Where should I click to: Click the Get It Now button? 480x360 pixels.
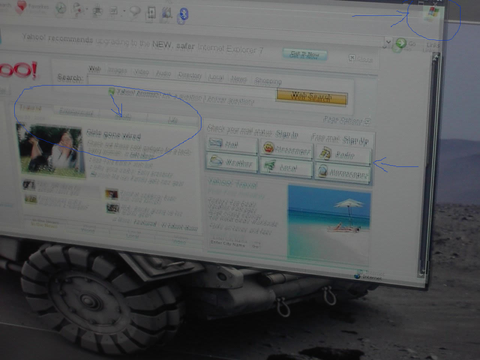[304, 55]
